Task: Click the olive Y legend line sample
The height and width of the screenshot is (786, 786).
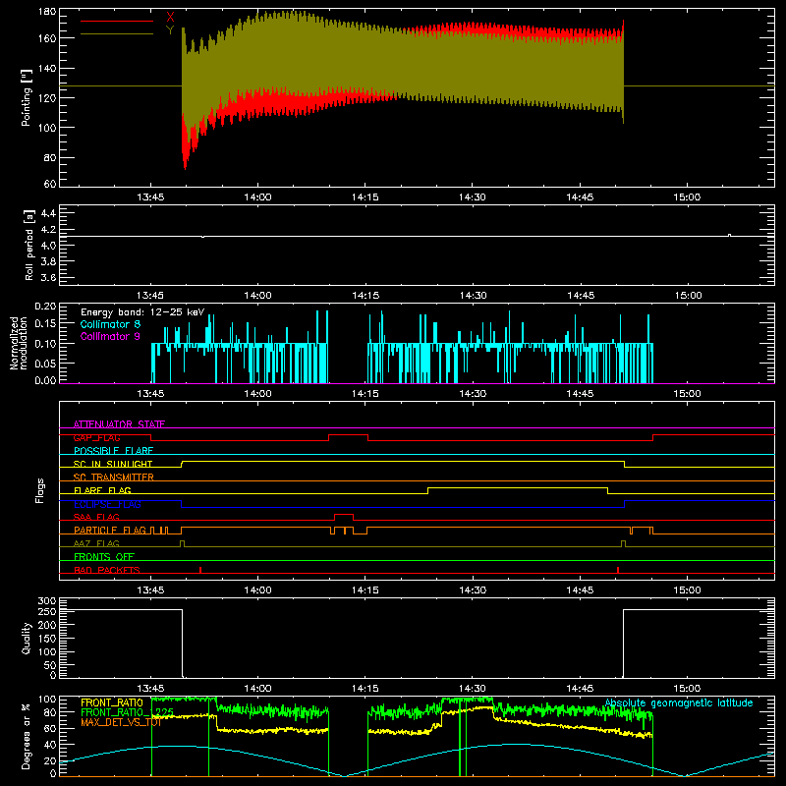Action: [x=117, y=34]
